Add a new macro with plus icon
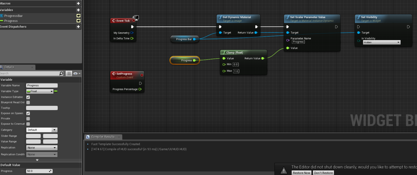 coord(78,3)
